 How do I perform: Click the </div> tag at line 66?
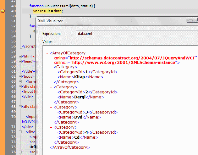pyautogui.click(x=27, y=97)
